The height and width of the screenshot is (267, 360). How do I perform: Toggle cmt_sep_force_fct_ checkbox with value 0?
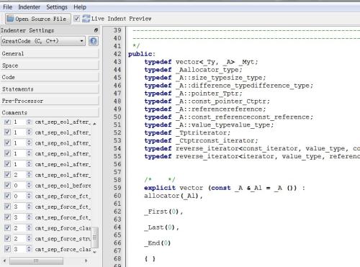pyautogui.click(x=7, y=196)
